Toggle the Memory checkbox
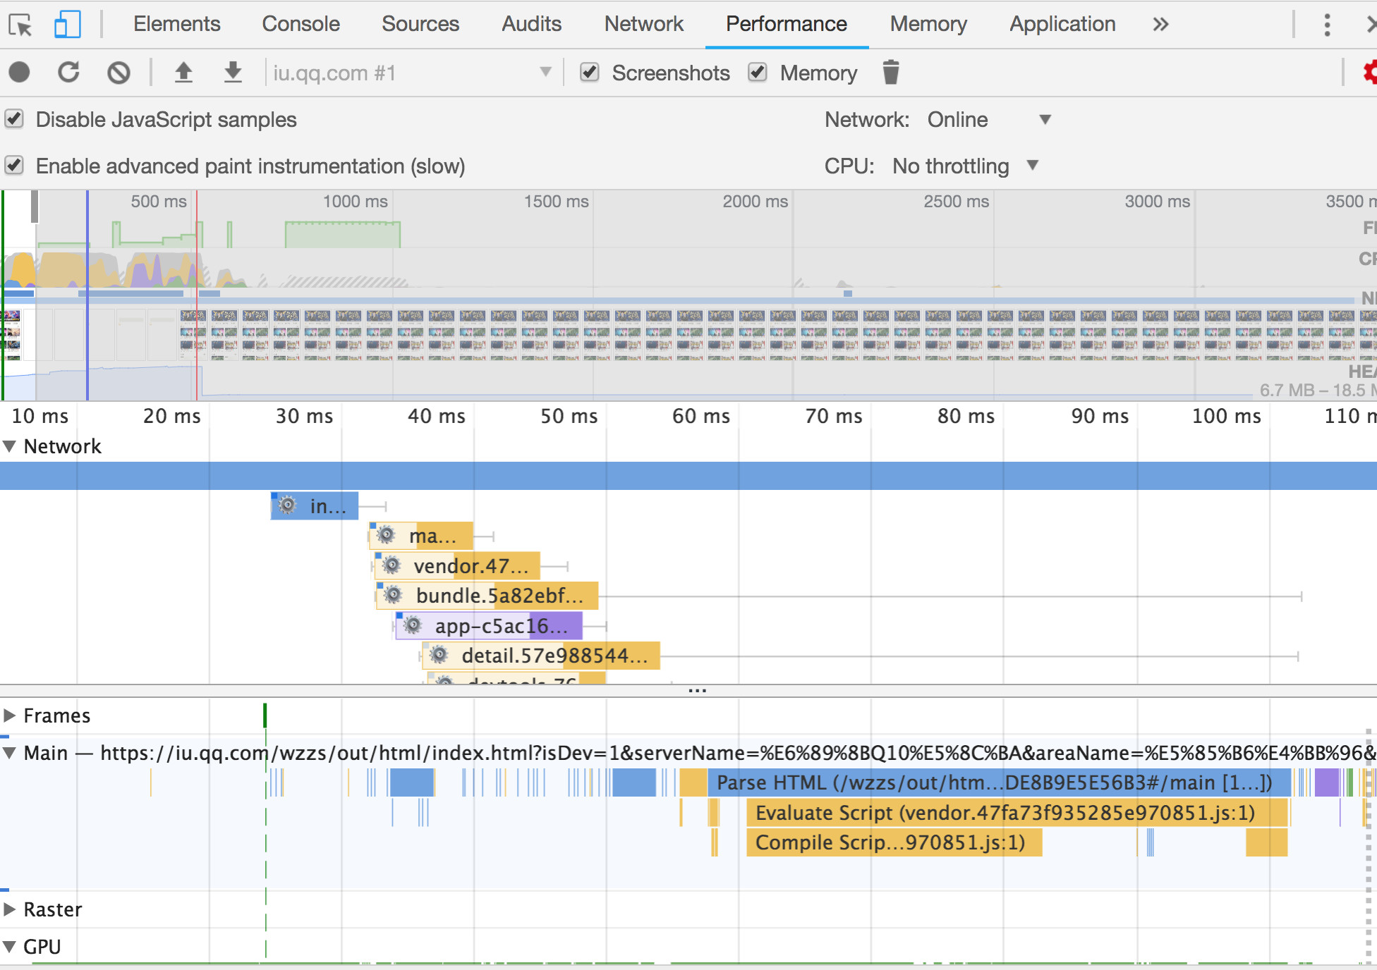Screen dimensions: 1377x970 tap(758, 73)
